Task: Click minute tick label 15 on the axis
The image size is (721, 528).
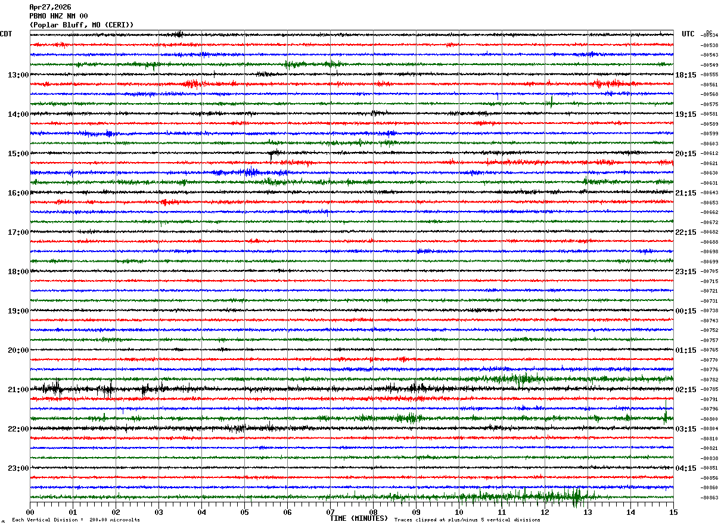Action: pyautogui.click(x=673, y=512)
